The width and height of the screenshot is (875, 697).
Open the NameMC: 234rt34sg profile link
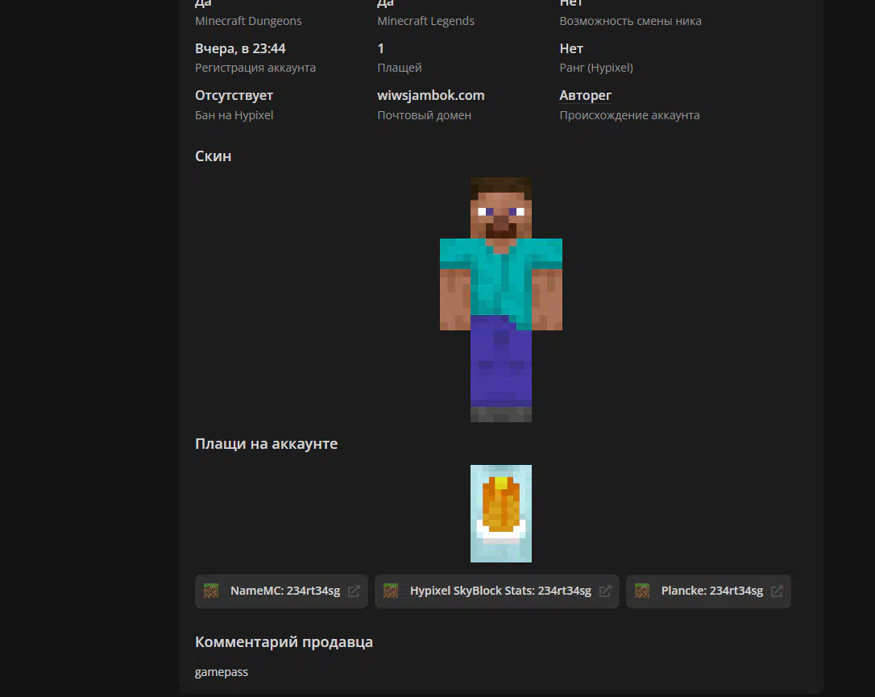[x=285, y=591]
